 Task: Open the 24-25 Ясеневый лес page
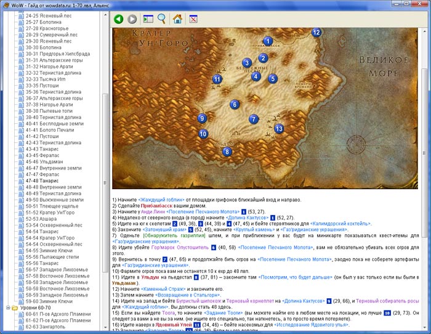[49, 15]
